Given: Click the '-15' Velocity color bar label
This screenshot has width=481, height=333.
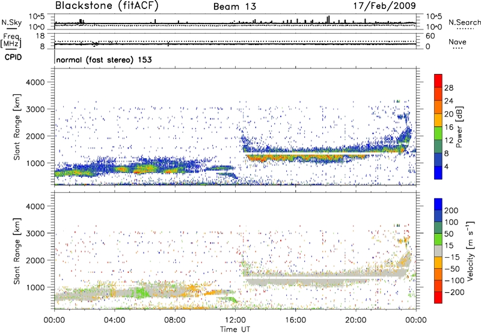Looking at the screenshot, I should [452, 257].
